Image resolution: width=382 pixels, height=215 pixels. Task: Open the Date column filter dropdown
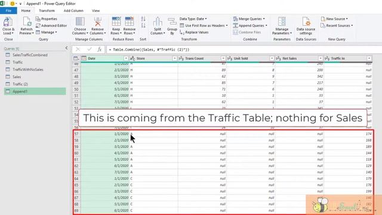(x=126, y=59)
